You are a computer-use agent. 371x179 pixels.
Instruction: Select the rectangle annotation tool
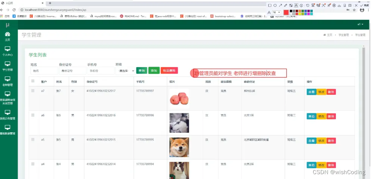(x=270, y=6)
